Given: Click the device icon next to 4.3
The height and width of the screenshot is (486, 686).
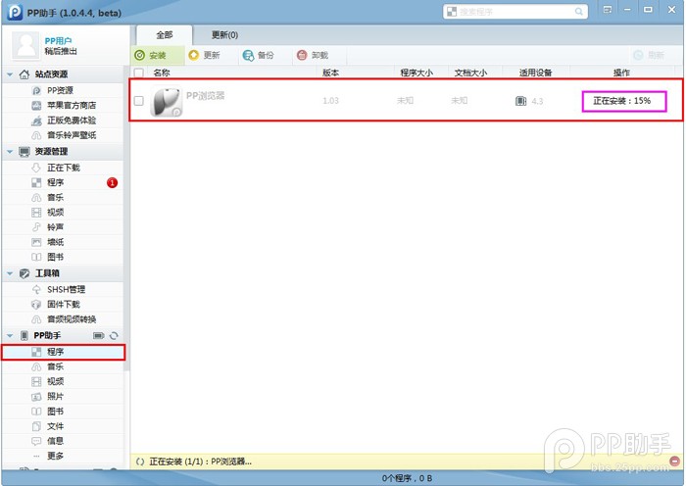Looking at the screenshot, I should tap(520, 101).
